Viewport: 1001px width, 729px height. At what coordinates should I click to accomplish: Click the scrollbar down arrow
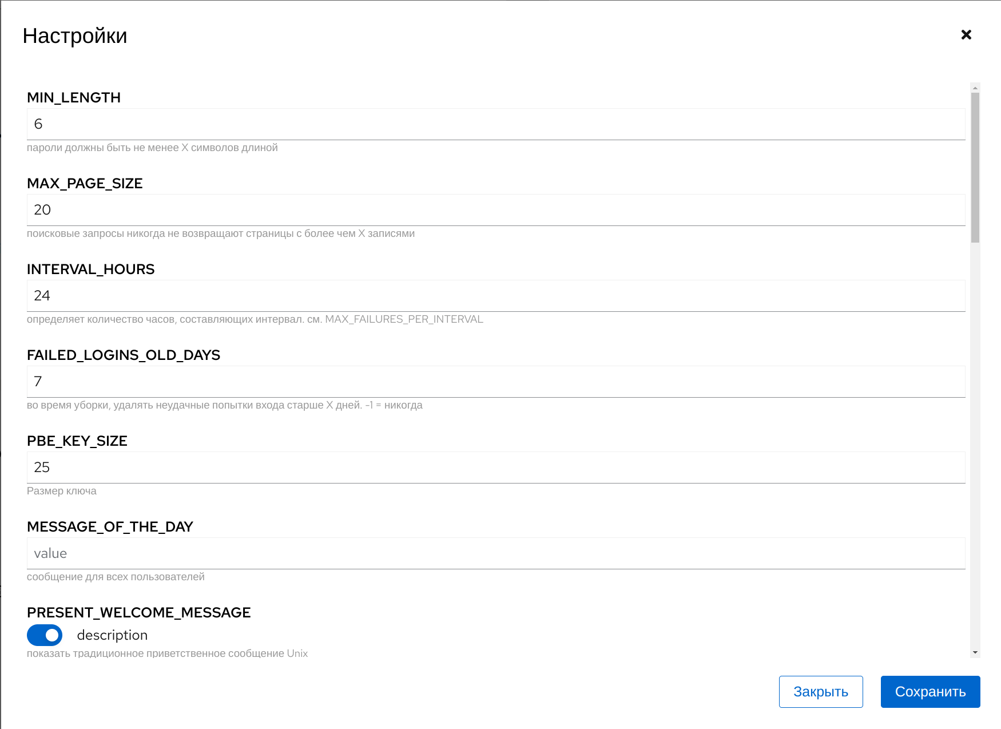pyautogui.click(x=975, y=652)
